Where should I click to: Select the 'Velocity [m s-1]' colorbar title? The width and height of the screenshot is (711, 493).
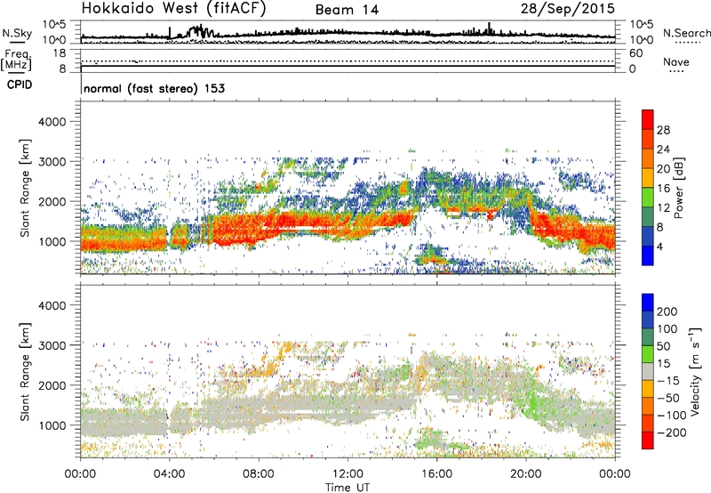(x=695, y=371)
